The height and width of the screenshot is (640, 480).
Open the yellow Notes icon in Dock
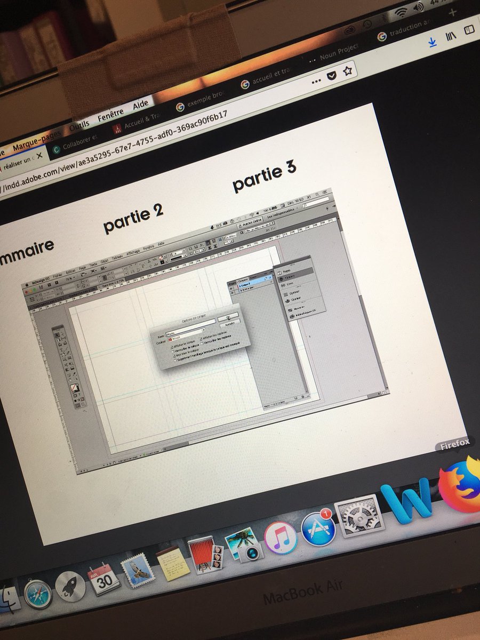tap(173, 563)
